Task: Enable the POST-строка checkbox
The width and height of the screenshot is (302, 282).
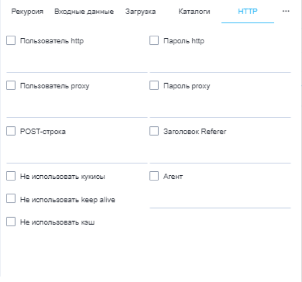Action: coord(11,131)
